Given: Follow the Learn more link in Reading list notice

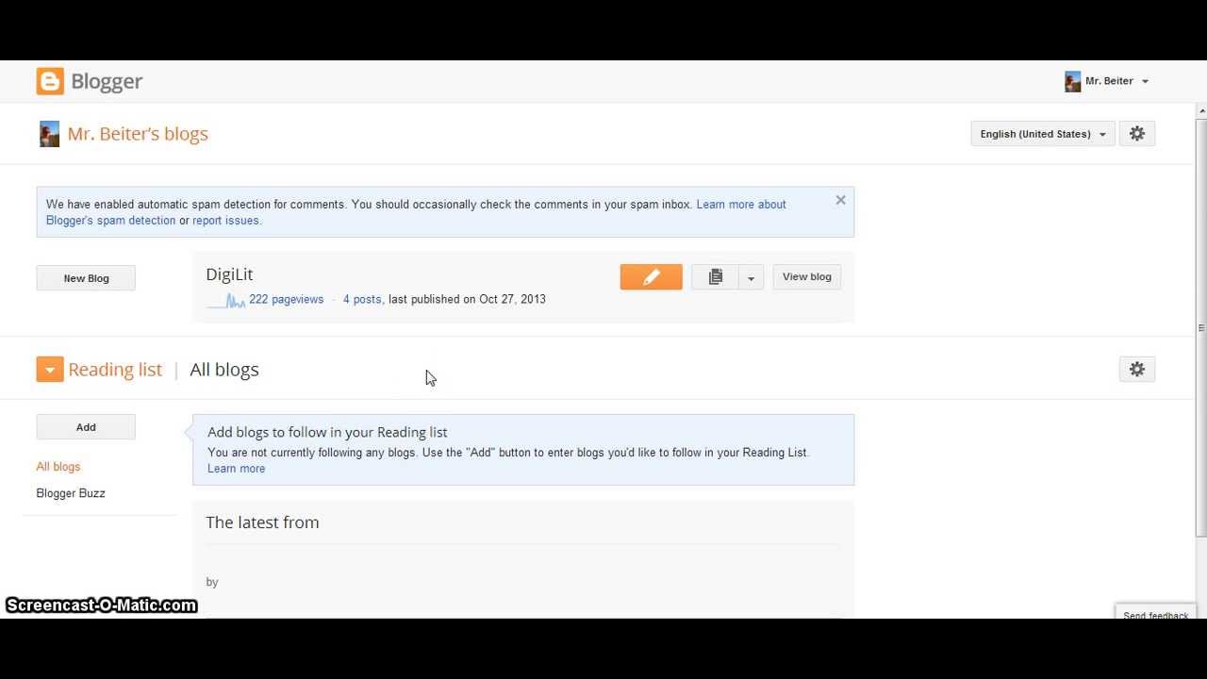Looking at the screenshot, I should coord(236,469).
